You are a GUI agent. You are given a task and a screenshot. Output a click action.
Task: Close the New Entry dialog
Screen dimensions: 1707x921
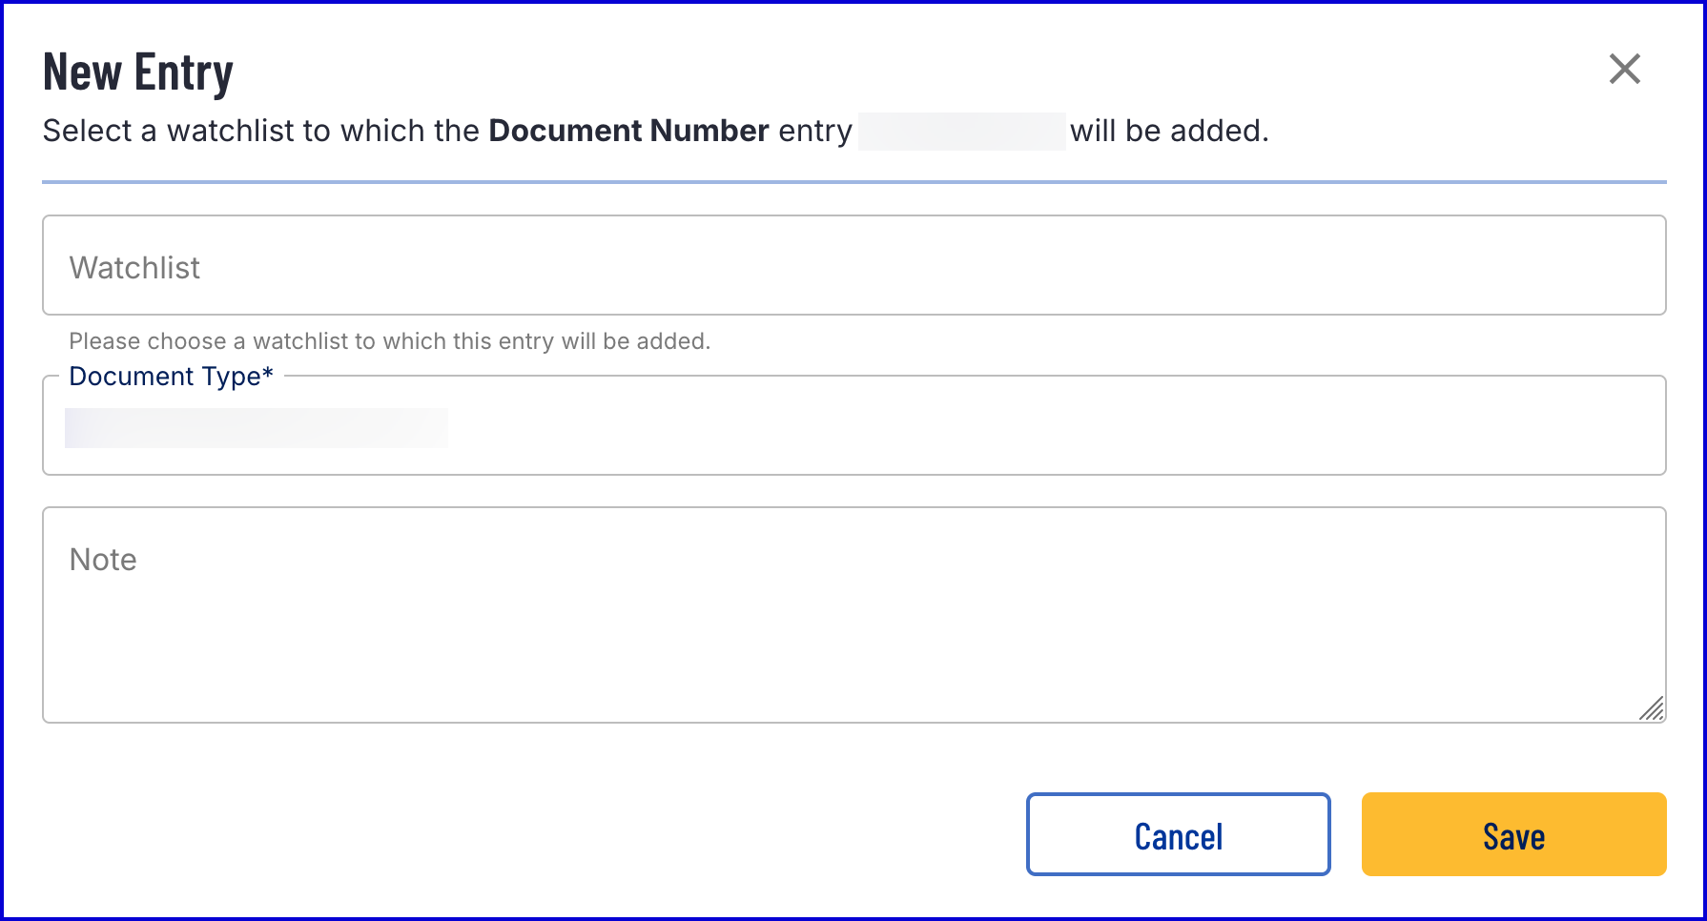click(1624, 69)
